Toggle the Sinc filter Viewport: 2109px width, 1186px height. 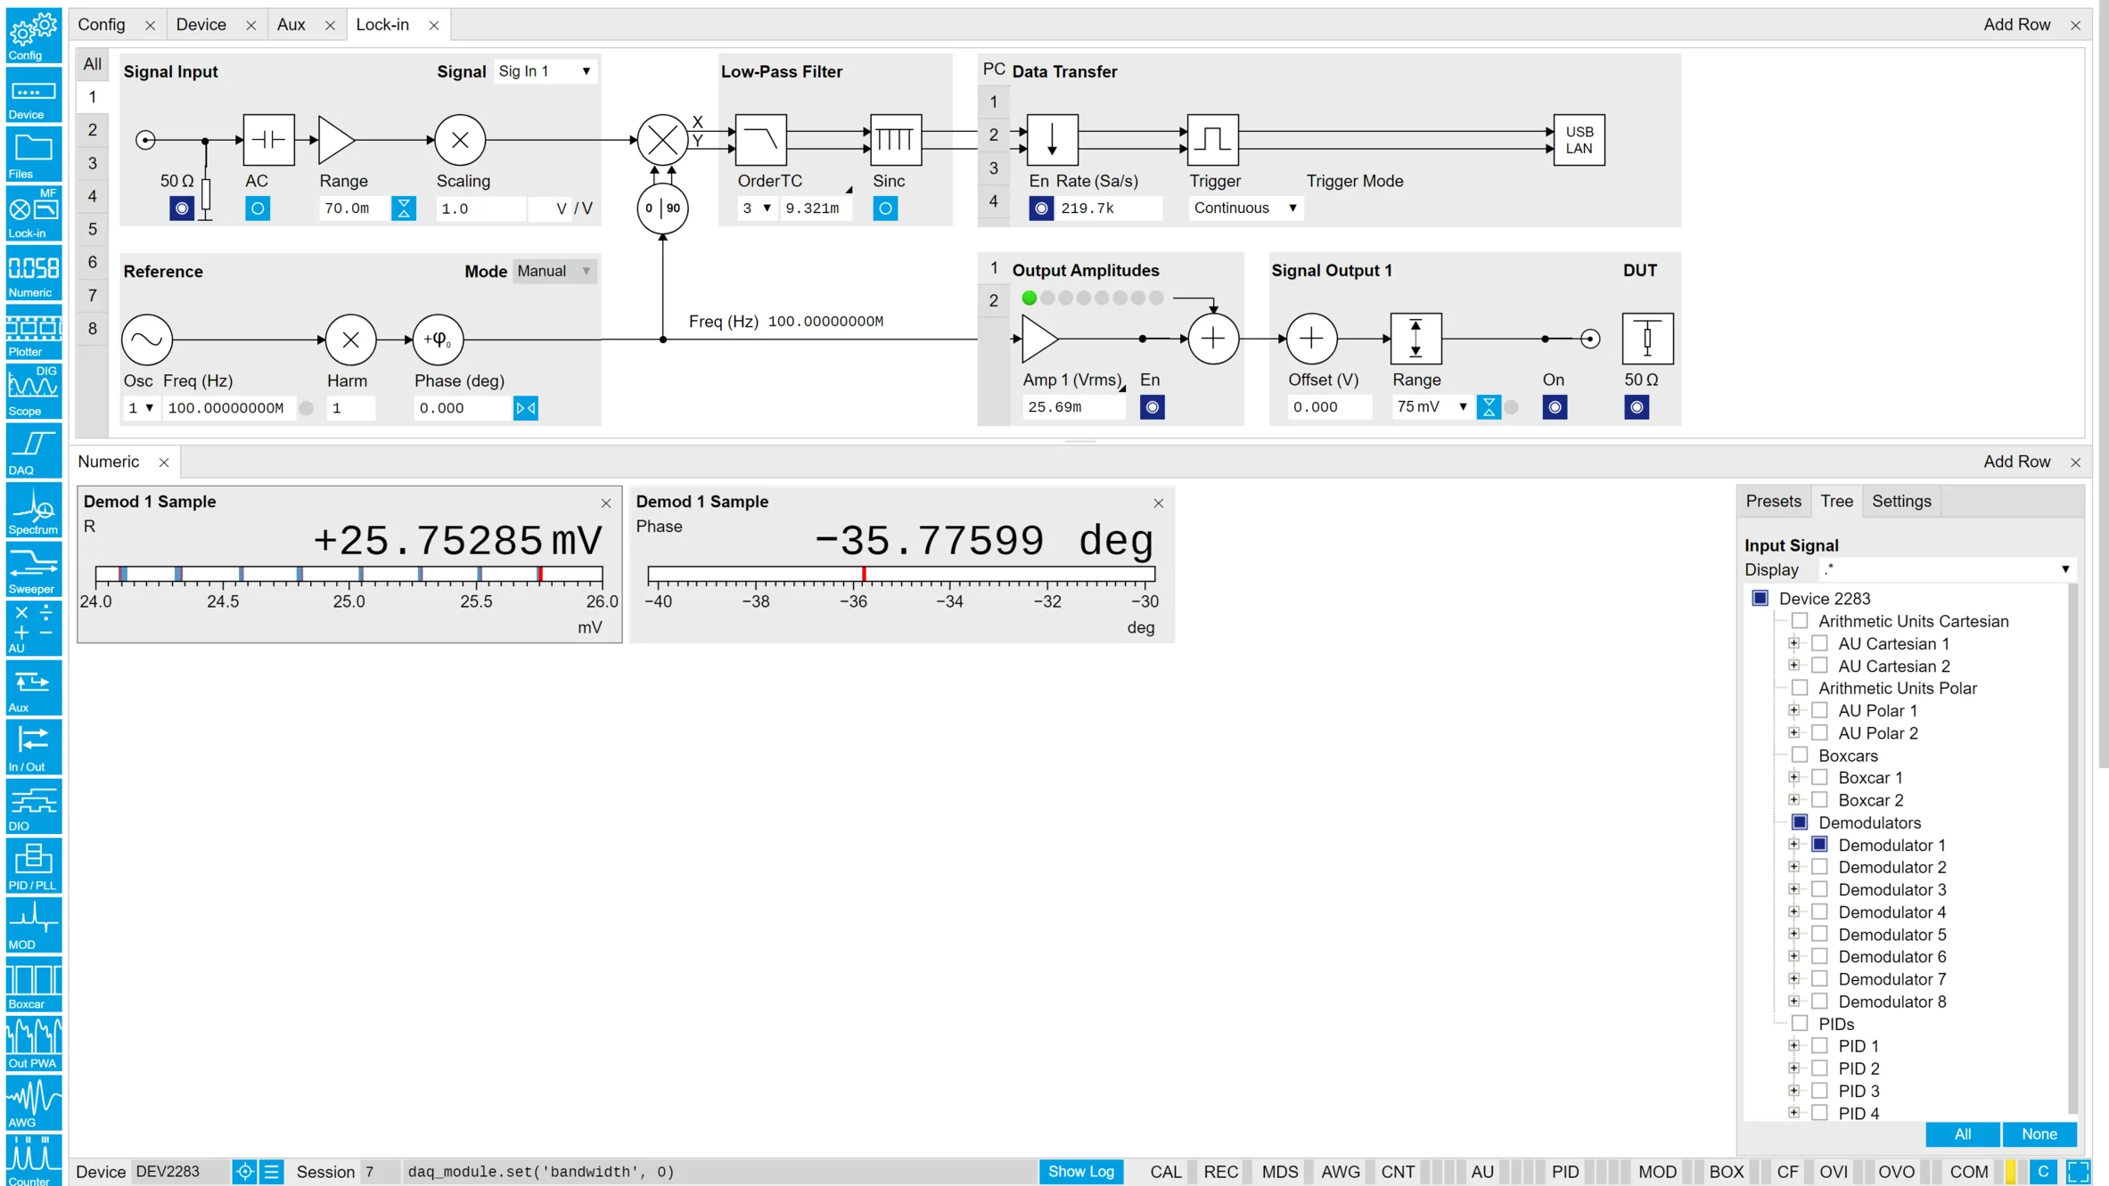(885, 209)
